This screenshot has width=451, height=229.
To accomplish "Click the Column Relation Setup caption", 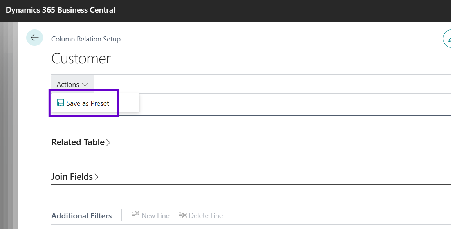I will point(86,39).
